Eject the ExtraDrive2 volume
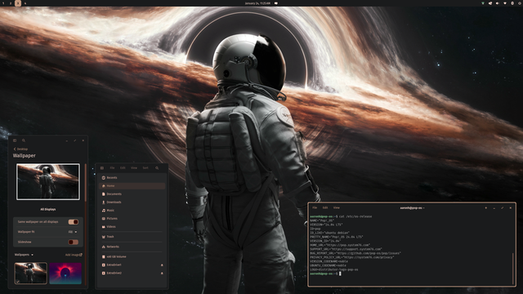This screenshot has width=523, height=294. pos(162,273)
